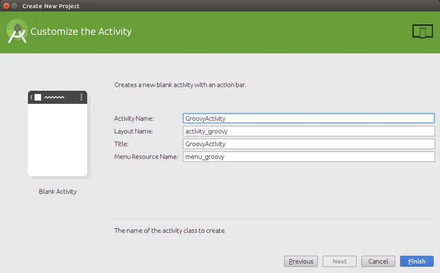Select the Blank Activity preview thumbnail
The image size is (440, 273).
pyautogui.click(x=58, y=133)
